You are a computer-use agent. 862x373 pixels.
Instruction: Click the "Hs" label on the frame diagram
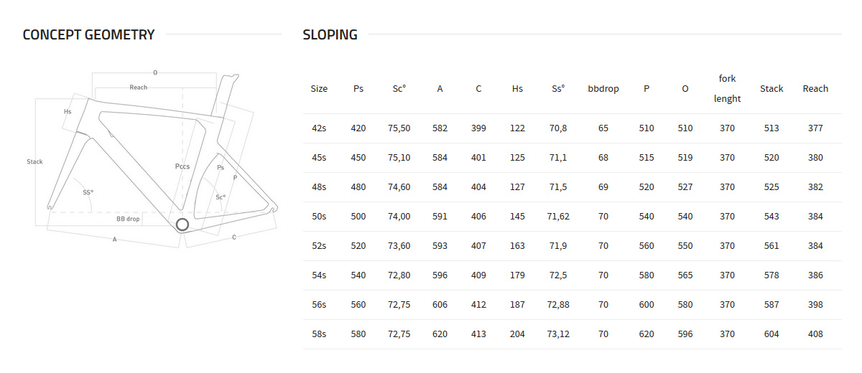click(x=68, y=112)
